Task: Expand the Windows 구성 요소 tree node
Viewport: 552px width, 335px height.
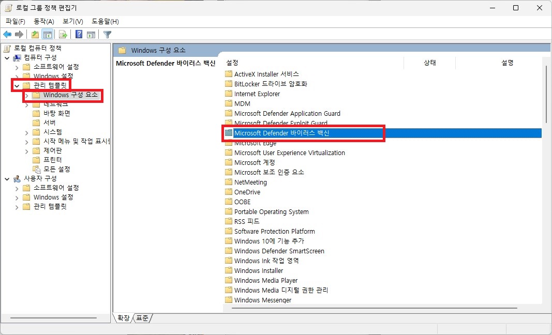Action: point(27,95)
